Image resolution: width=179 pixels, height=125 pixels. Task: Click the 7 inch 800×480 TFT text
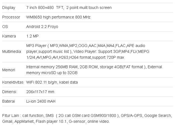(x=45, y=8)
